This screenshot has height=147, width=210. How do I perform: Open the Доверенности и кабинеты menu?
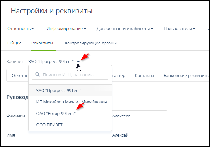(125, 29)
